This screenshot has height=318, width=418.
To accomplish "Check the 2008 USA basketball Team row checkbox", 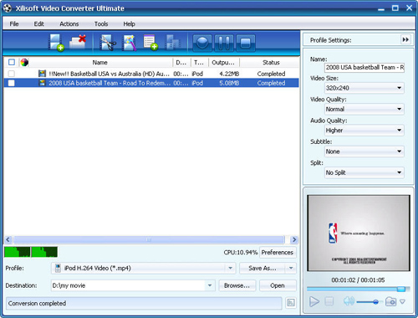I will 12,83.
